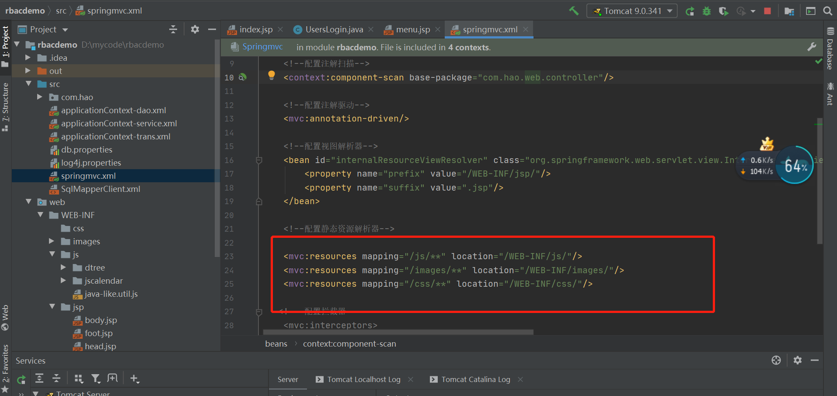Open the Project view type dropdown
The width and height of the screenshot is (837, 396).
[x=65, y=30]
